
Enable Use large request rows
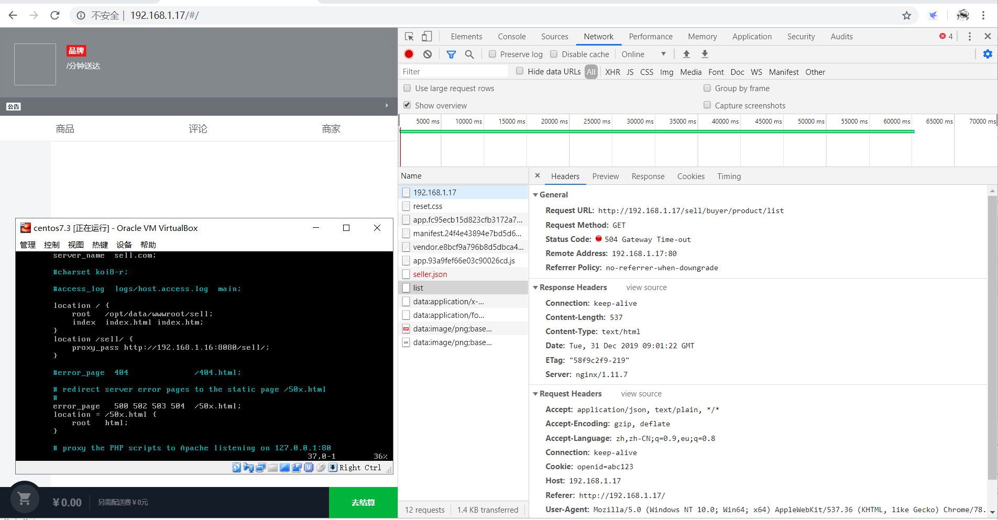(x=407, y=88)
